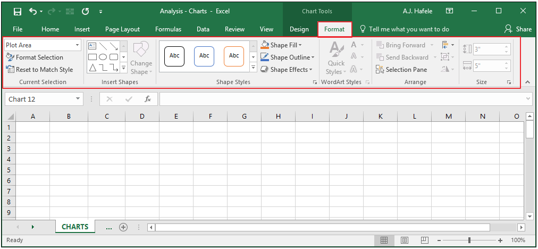Select the Elbow Connector shape
This screenshot has width=538, height=249.
[x=103, y=68]
